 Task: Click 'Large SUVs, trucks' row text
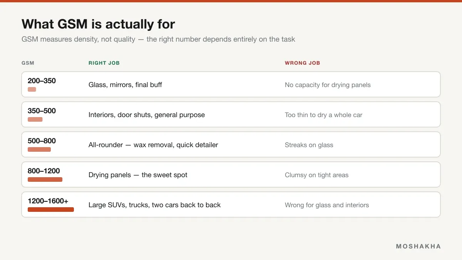click(154, 205)
